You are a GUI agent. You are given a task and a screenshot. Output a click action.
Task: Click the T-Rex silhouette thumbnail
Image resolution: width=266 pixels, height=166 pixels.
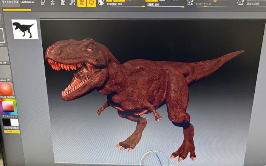pyautogui.click(x=25, y=29)
